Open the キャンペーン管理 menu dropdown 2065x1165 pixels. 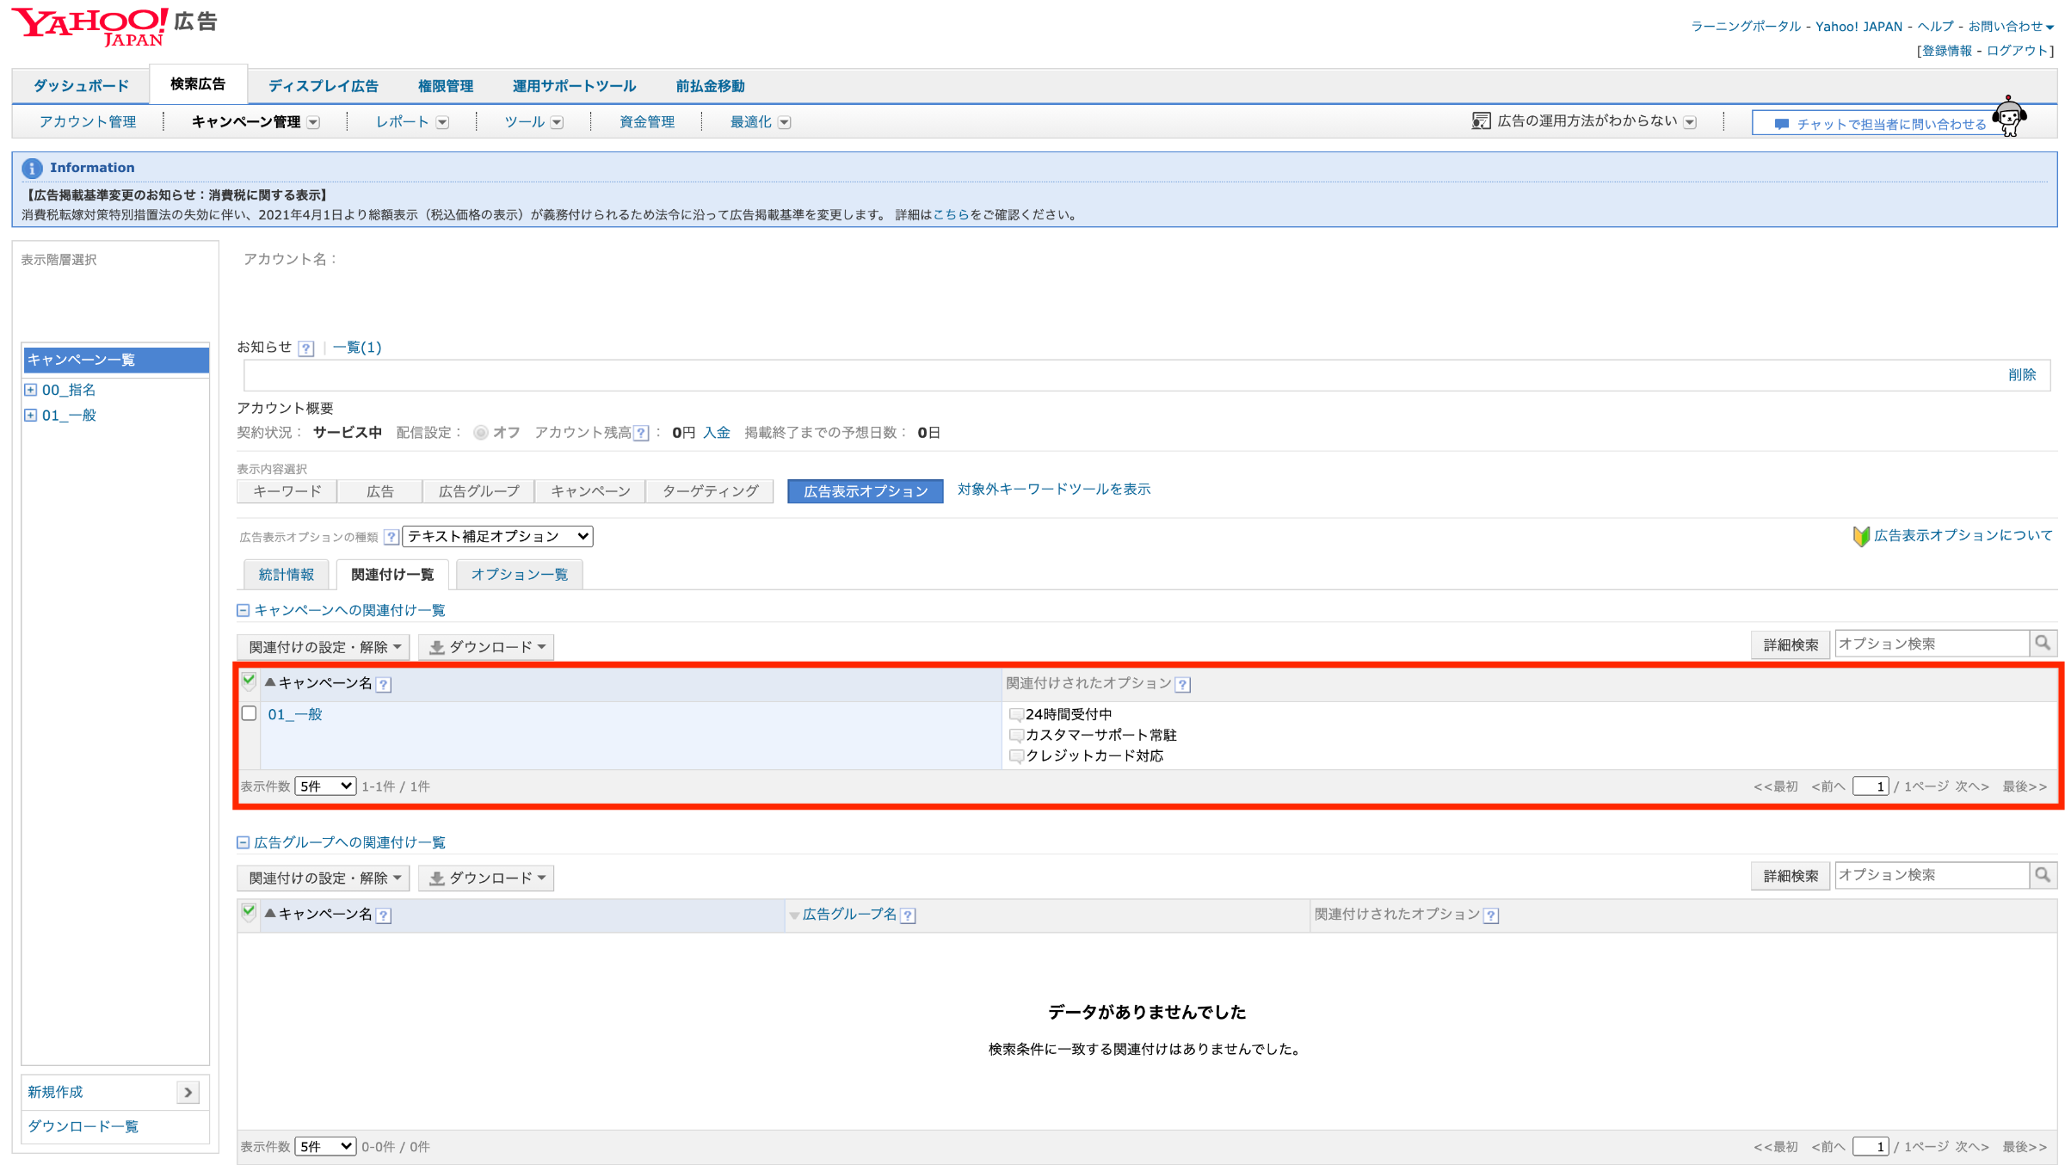point(313,122)
